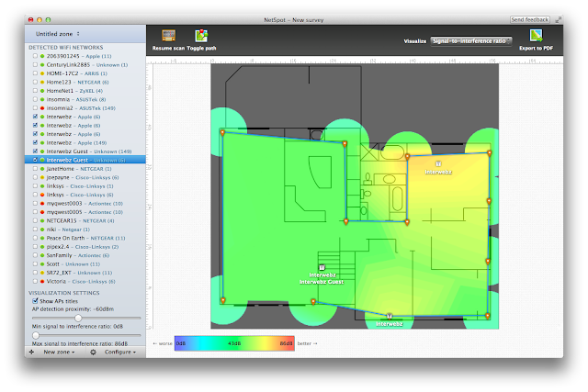Click the plus icon beside New zone
The width and height of the screenshot is (588, 392).
pos(31,352)
